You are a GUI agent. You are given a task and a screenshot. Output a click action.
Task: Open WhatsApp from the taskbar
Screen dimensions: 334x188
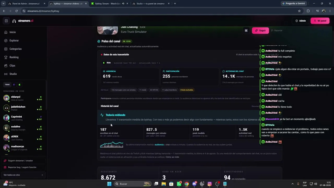point(179,184)
